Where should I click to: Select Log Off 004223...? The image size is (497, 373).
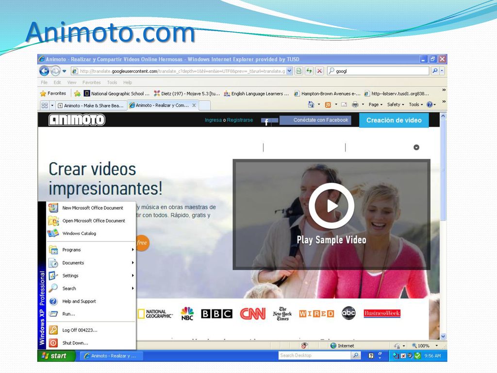pos(91,330)
